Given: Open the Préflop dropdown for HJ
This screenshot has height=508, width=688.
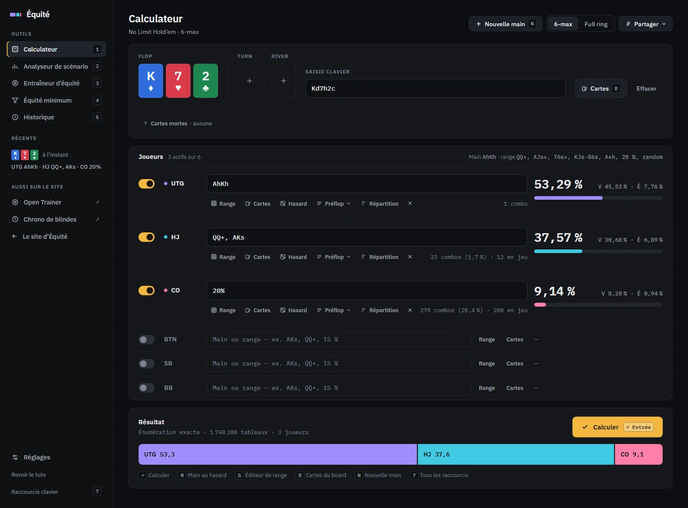Looking at the screenshot, I should tap(334, 257).
